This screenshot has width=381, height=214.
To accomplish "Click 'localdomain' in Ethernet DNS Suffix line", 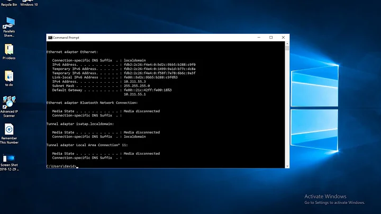I will [134, 60].
